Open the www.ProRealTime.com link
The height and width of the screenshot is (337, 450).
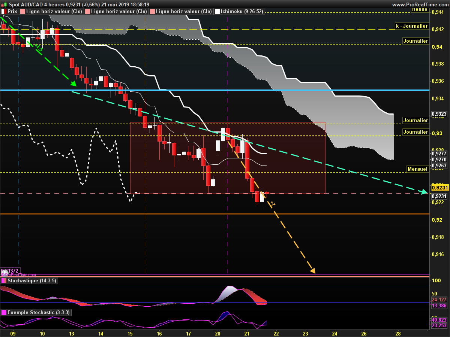pyautogui.click(x=420, y=4)
